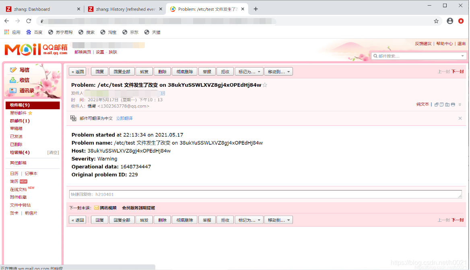Click the top 回复全部 button
The height and width of the screenshot is (270, 470).
pos(122,72)
